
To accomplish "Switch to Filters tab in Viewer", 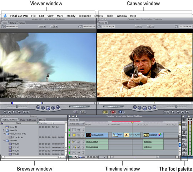I will 13,23.
